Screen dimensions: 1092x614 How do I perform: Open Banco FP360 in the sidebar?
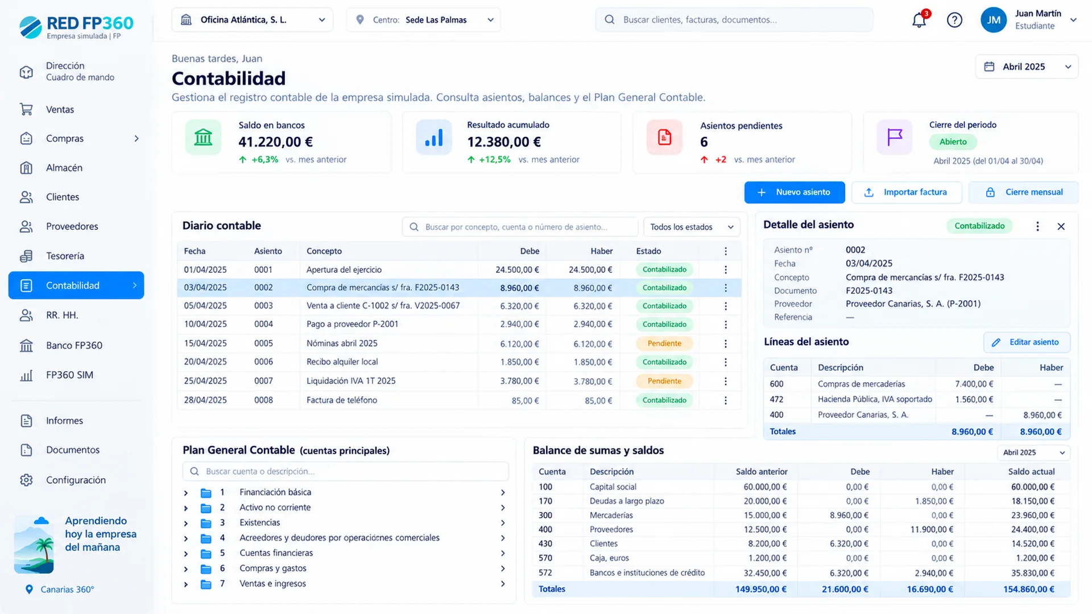coord(76,345)
